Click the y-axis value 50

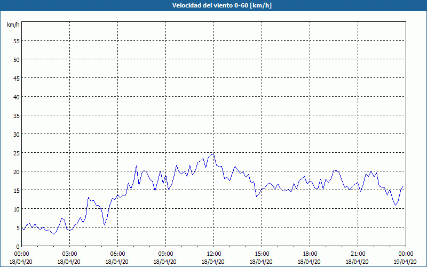coord(17,59)
